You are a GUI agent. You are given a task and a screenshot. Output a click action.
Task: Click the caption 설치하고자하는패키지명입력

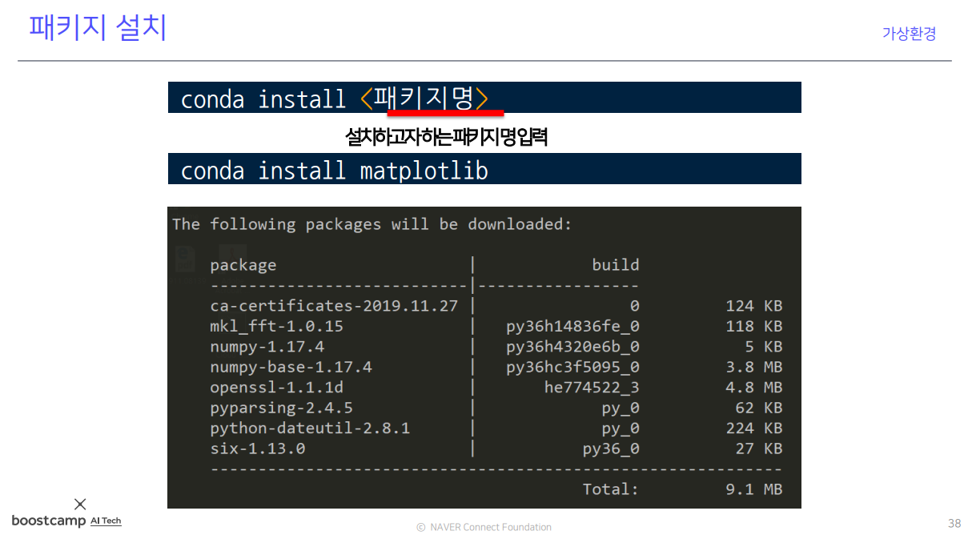[x=446, y=138]
